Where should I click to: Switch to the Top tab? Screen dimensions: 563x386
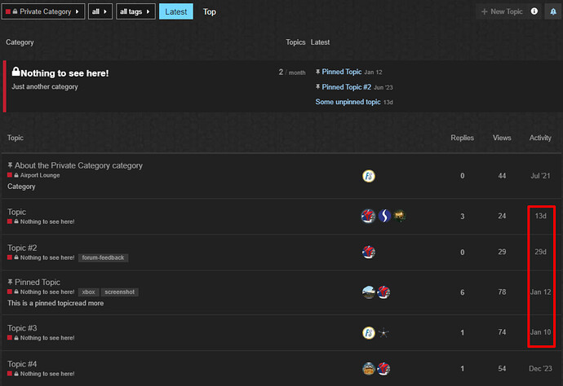210,11
